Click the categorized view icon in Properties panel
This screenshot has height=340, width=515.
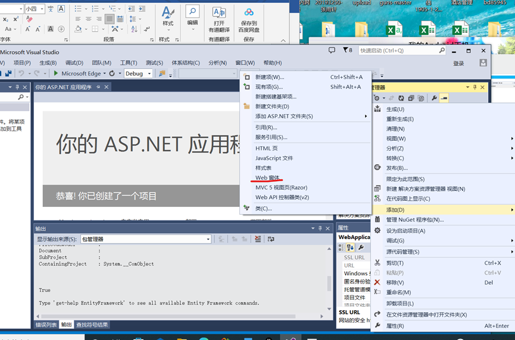point(342,247)
